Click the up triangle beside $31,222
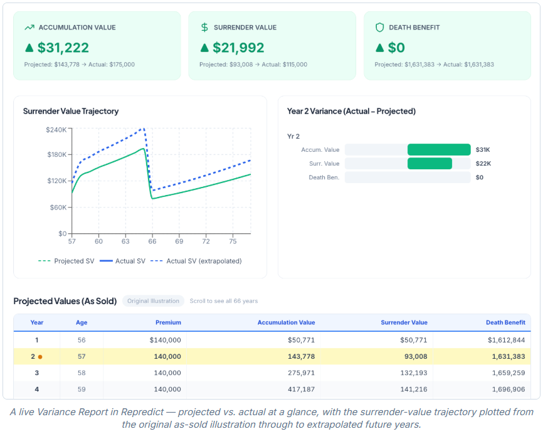This screenshot has height=434, width=543. [29, 48]
